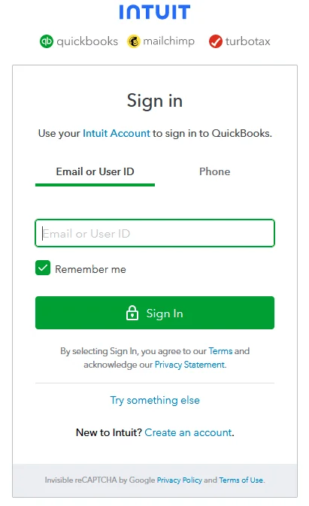The height and width of the screenshot is (506, 309).
Task: Open the Terms link under Sign In
Action: click(220, 351)
